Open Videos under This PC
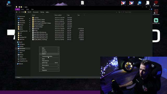The height and width of the screenshot is (94, 167). [21, 57]
